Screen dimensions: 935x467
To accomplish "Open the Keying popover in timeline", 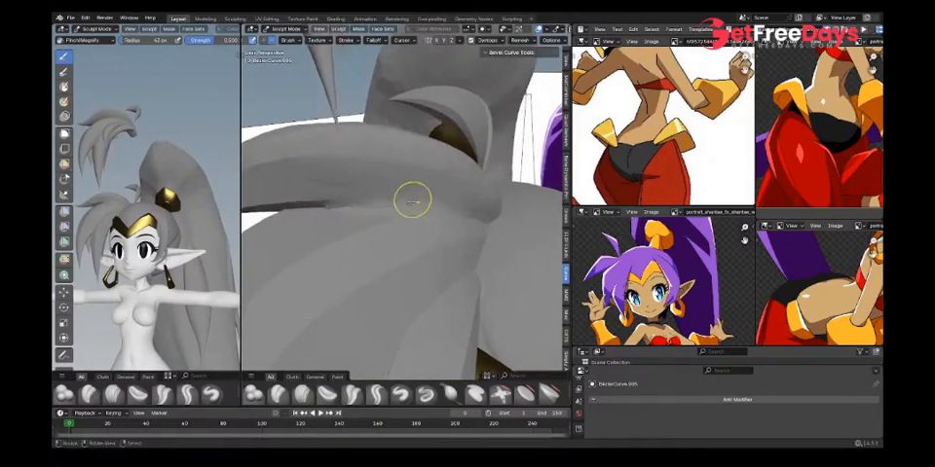I will click(115, 413).
